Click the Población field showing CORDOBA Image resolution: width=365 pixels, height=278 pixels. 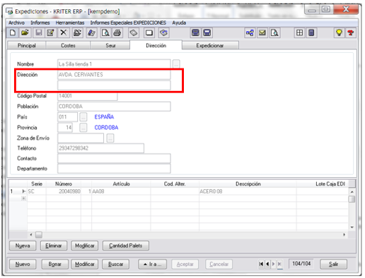(114, 107)
